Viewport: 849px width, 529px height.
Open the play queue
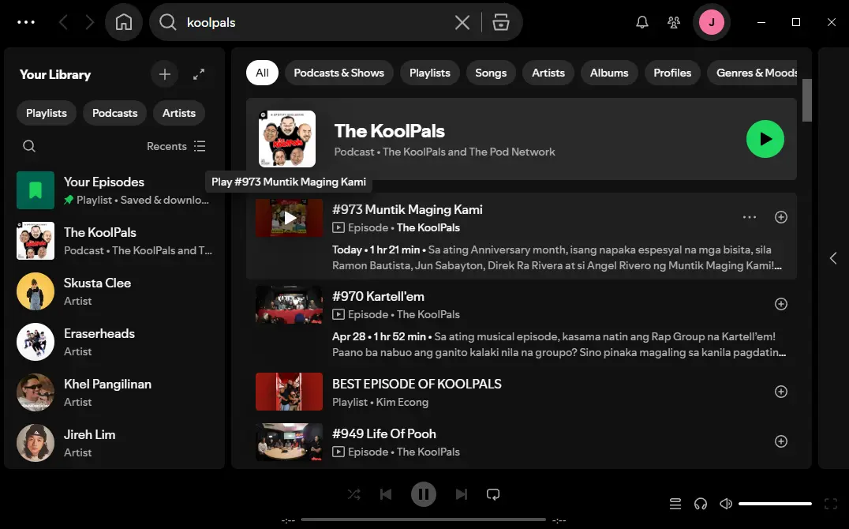[675, 504]
